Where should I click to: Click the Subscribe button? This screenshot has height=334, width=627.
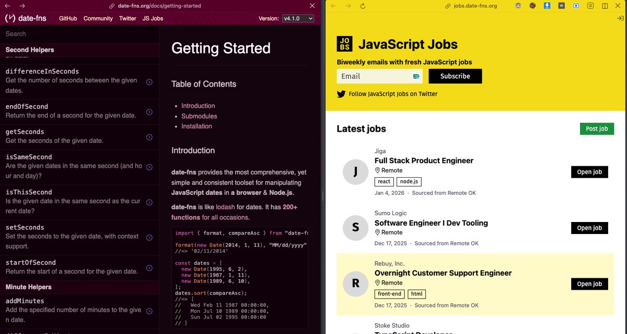[x=455, y=76]
